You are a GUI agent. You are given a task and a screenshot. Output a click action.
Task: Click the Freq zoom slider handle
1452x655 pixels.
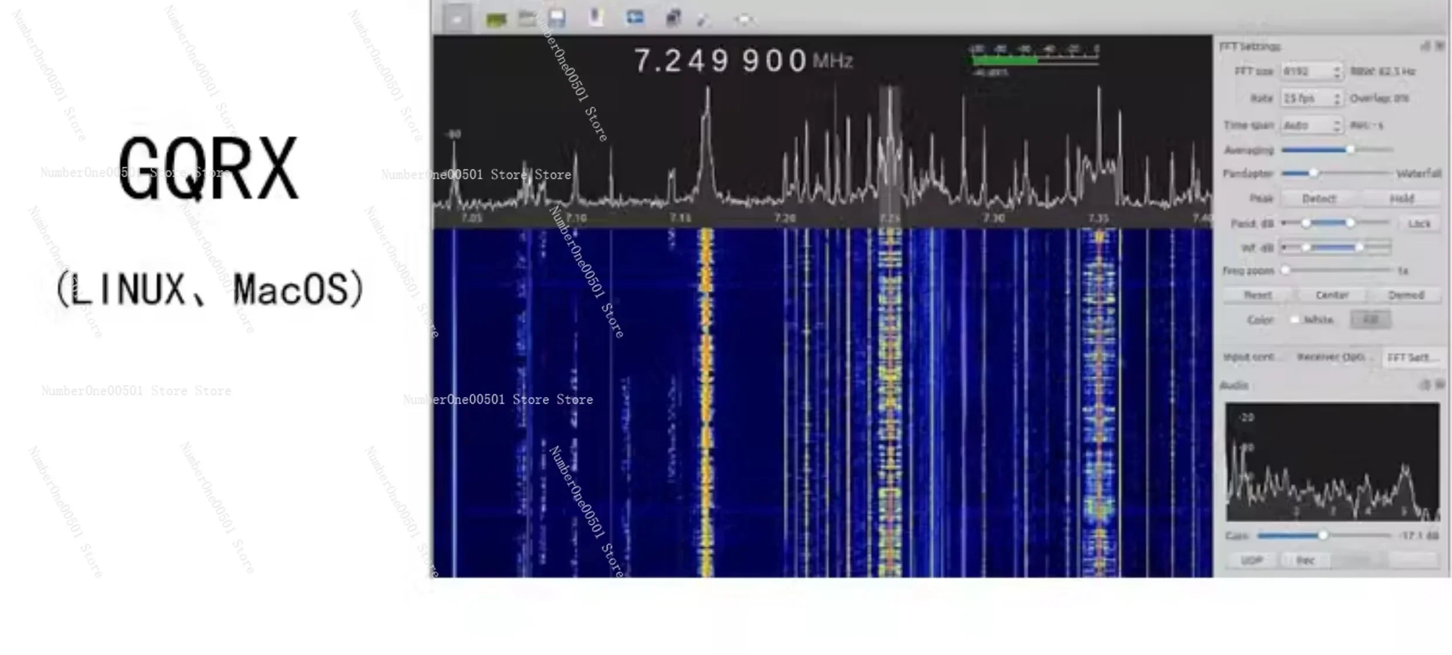point(1286,270)
